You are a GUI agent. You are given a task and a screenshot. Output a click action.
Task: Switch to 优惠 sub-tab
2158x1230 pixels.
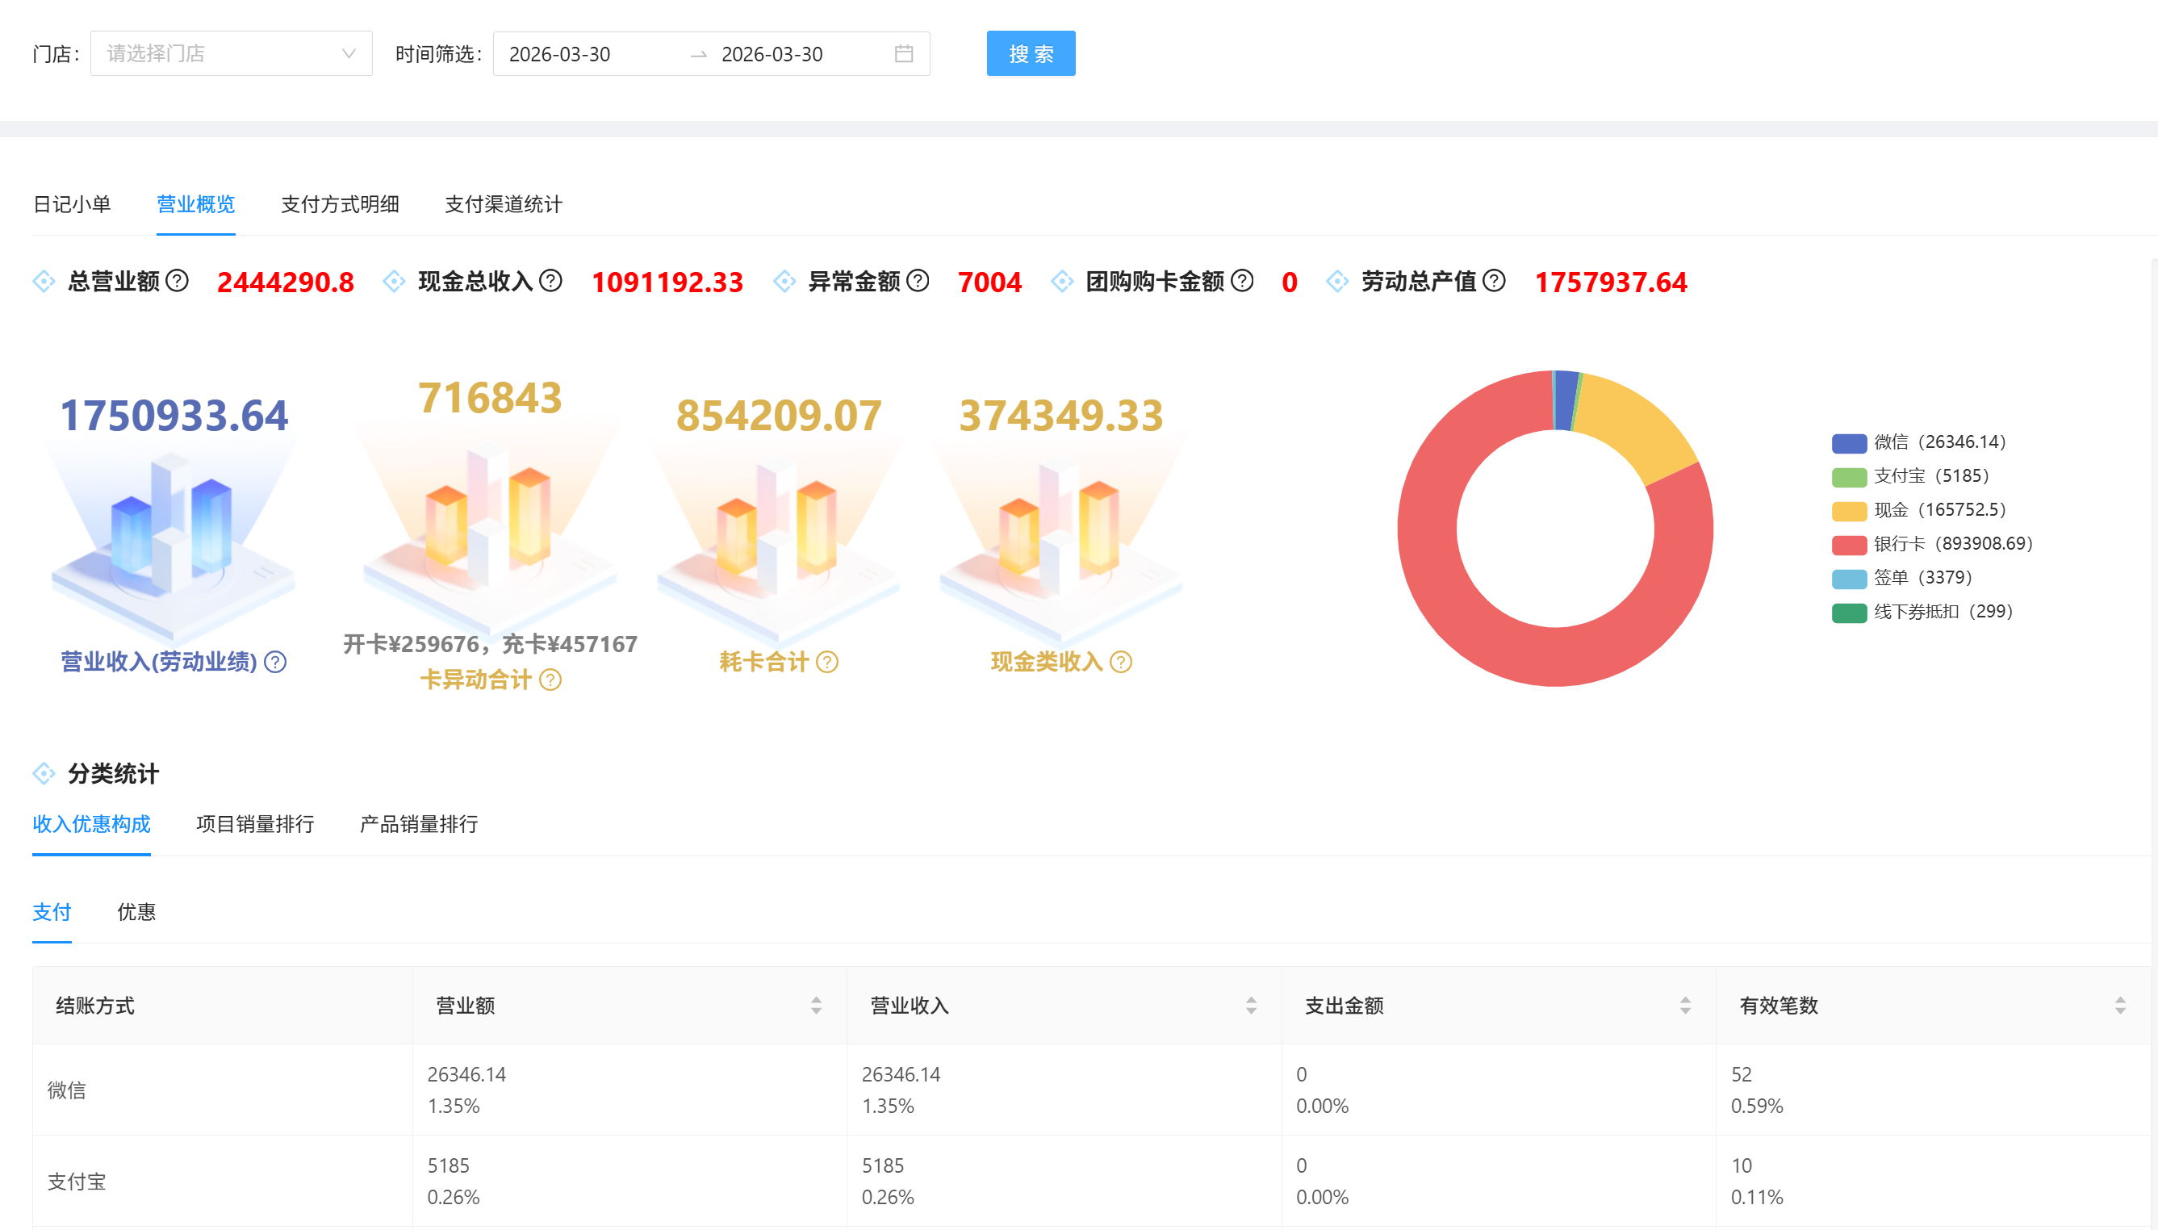[x=136, y=912]
